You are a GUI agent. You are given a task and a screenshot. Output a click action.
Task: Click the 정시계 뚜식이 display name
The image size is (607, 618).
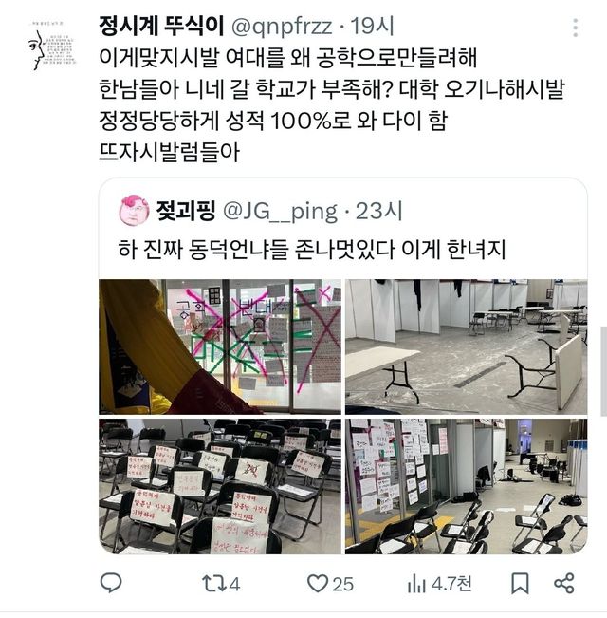tap(161, 27)
